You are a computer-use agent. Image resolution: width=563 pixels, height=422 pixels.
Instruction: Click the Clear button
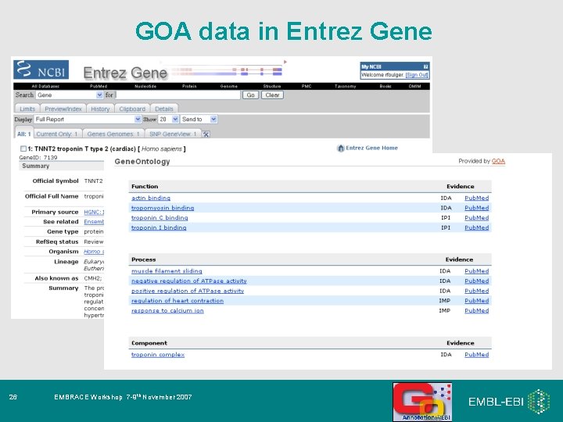click(x=272, y=95)
